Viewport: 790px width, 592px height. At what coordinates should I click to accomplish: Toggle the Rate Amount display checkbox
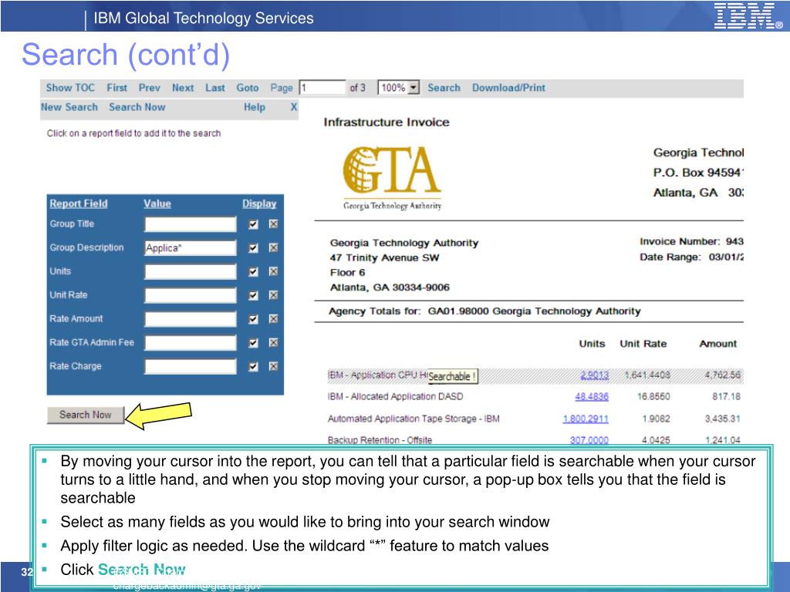point(253,318)
